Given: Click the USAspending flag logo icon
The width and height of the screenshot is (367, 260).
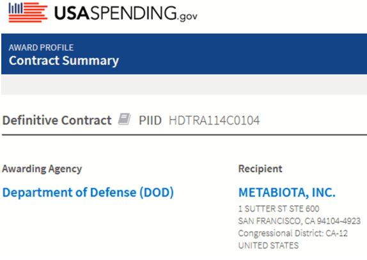Looking at the screenshot, I should 28,12.
